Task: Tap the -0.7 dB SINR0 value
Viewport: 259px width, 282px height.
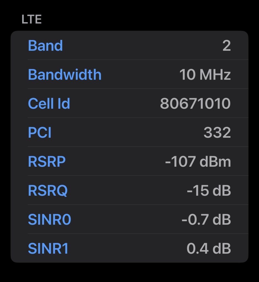Action: (x=206, y=219)
